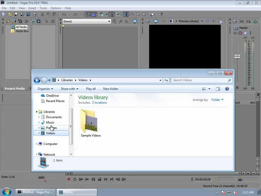
Task: Open Project Video Properties in preview window
Action: [x=148, y=21]
